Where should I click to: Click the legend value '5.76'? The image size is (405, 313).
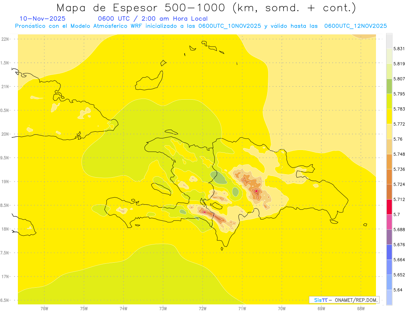click(398, 139)
